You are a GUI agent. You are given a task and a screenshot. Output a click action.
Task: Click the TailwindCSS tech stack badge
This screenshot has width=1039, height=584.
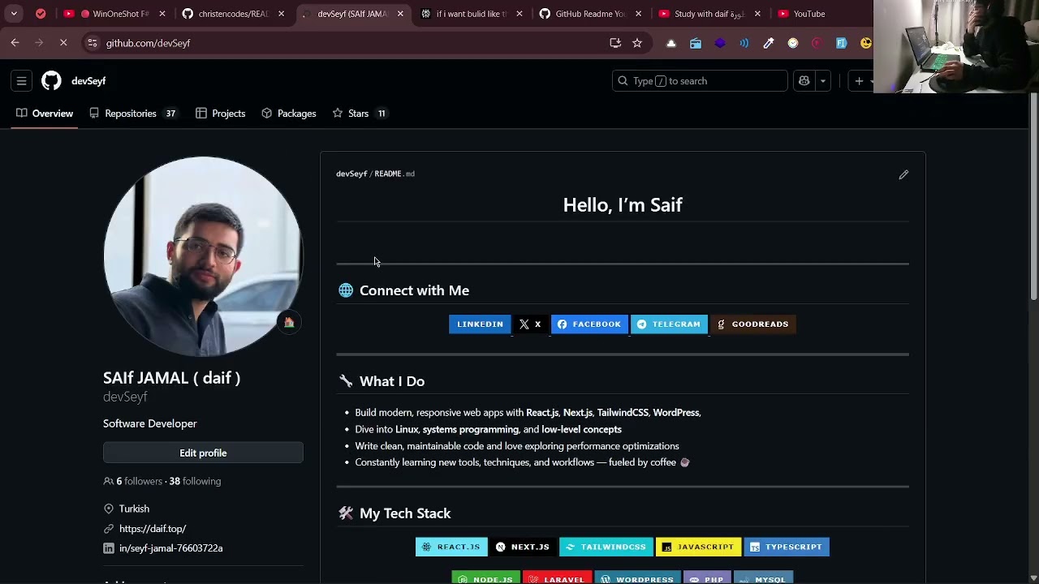point(606,547)
